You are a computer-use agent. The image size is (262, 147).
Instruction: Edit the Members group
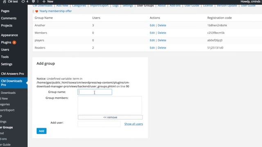(152, 33)
